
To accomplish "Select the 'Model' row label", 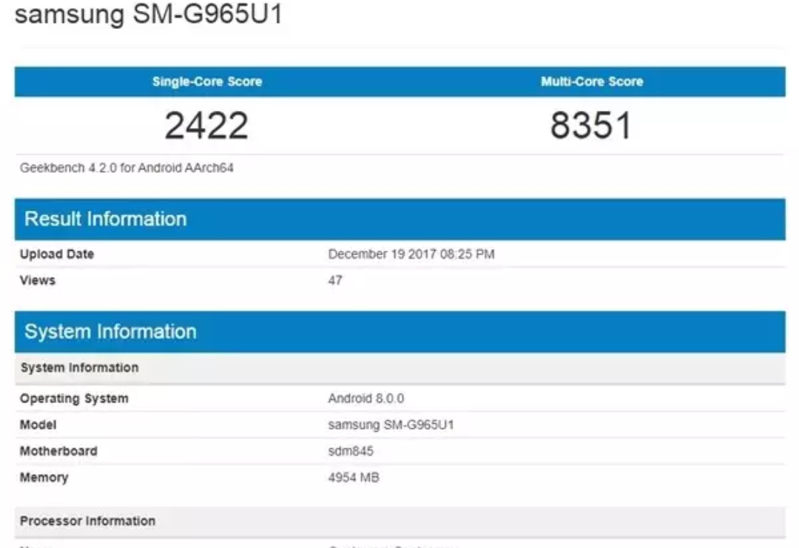I will click(x=38, y=424).
